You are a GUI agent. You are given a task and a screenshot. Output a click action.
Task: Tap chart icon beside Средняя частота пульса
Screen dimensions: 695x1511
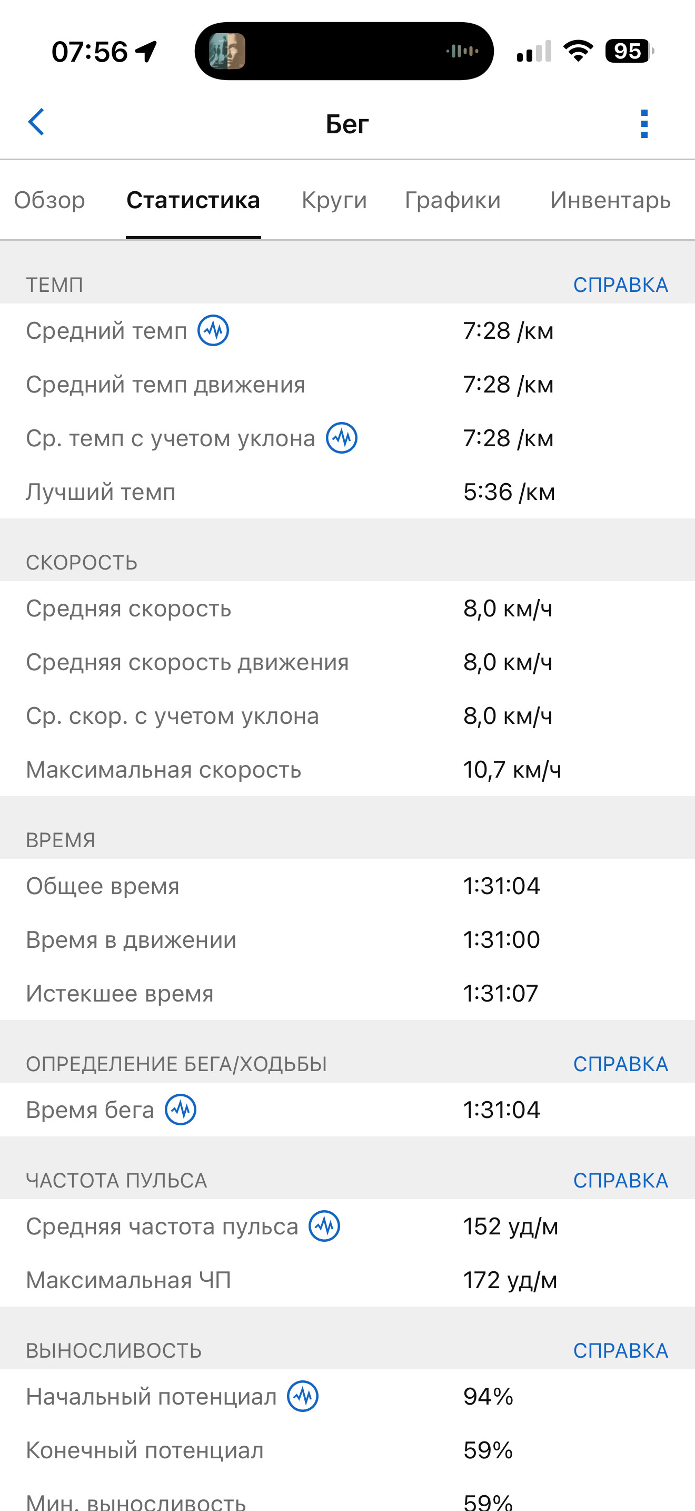click(324, 1226)
